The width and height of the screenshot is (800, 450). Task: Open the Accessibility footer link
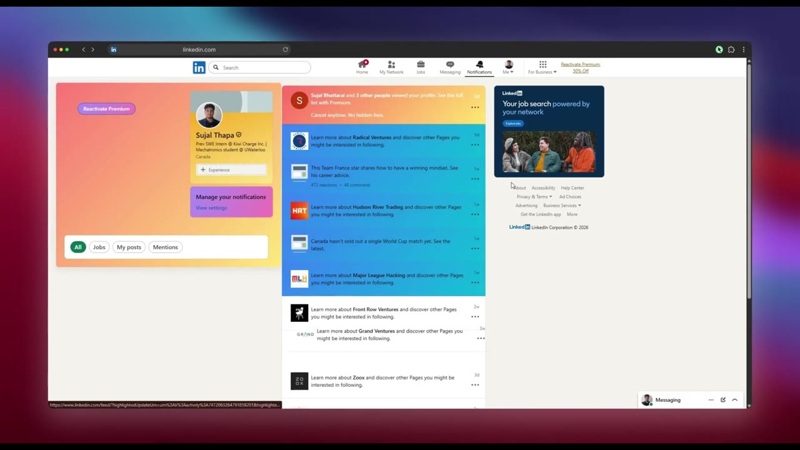click(x=543, y=188)
